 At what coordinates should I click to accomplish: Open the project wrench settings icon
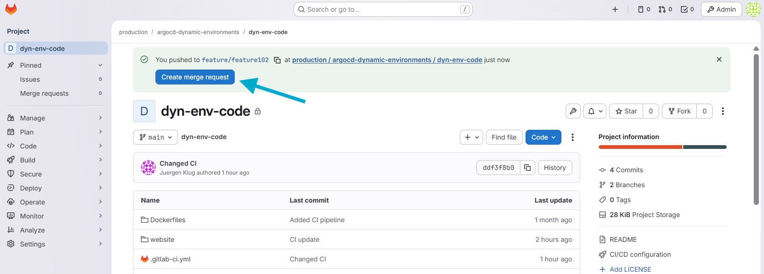pos(573,111)
